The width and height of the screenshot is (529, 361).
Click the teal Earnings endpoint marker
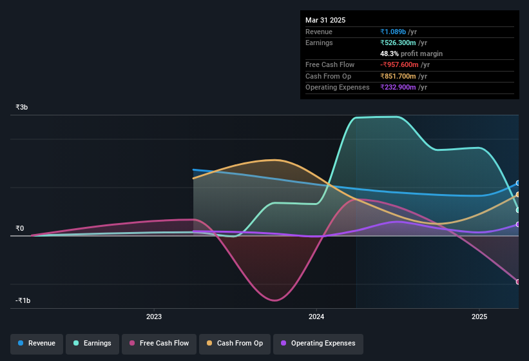point(518,210)
